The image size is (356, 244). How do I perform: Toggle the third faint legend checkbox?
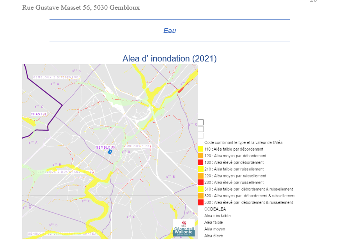[200, 136]
